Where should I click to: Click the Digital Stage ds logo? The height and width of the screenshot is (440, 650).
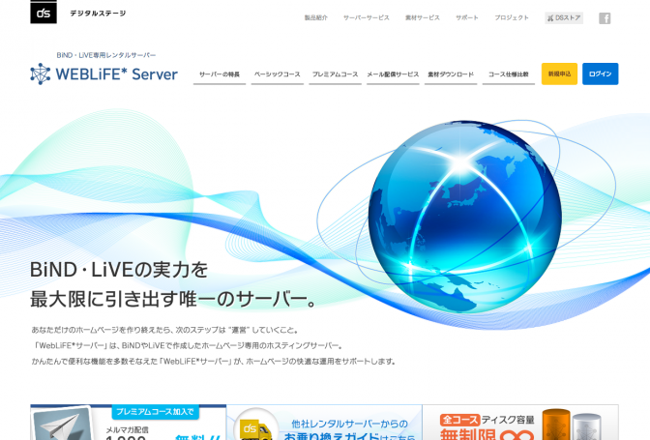(x=44, y=13)
